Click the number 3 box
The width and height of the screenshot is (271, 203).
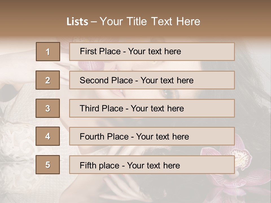[48, 108]
